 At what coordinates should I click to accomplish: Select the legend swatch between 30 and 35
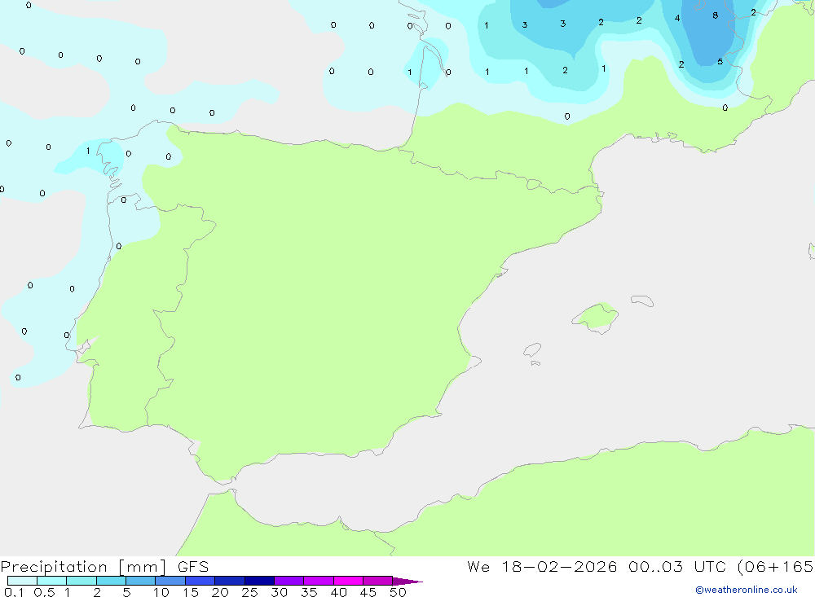tap(289, 581)
